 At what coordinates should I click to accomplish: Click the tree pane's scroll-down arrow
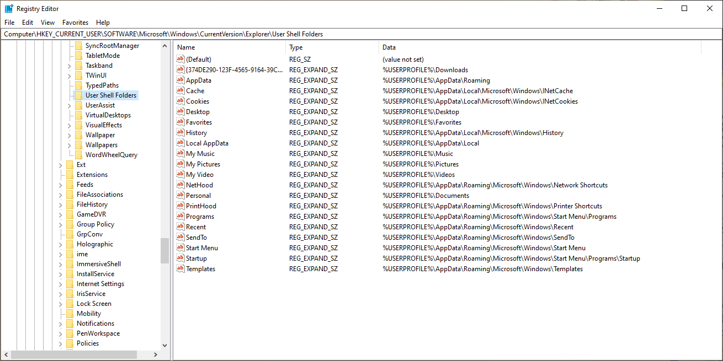tap(164, 346)
